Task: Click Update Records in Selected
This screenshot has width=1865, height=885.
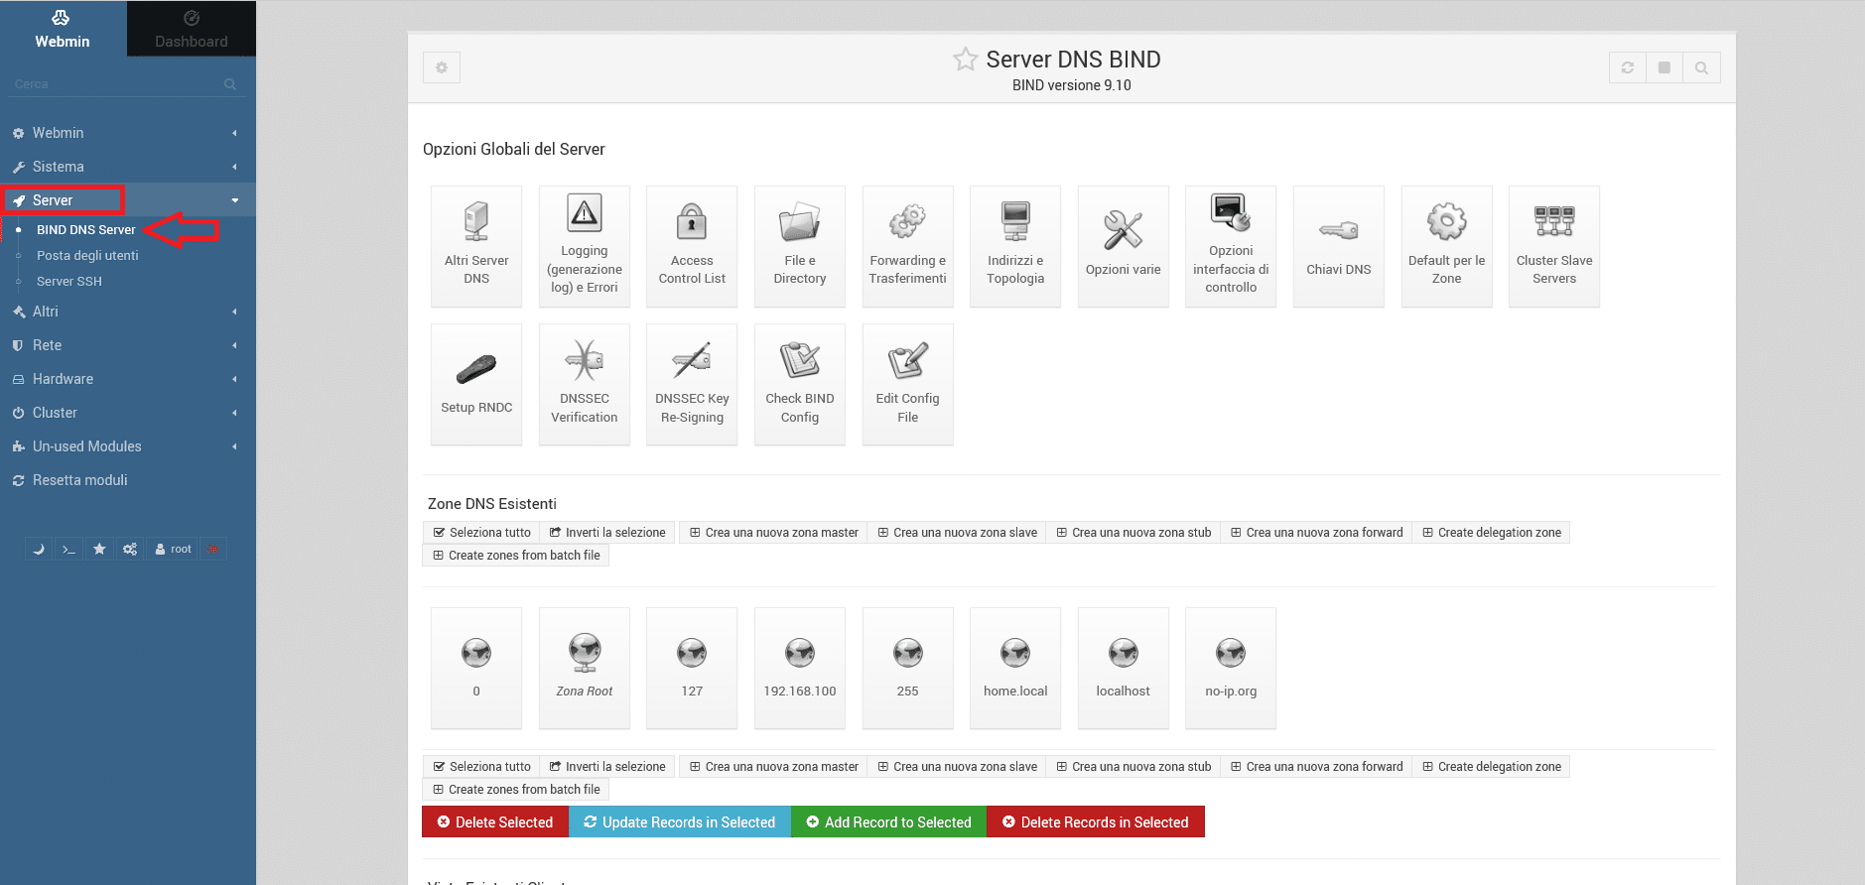Action: (x=680, y=822)
